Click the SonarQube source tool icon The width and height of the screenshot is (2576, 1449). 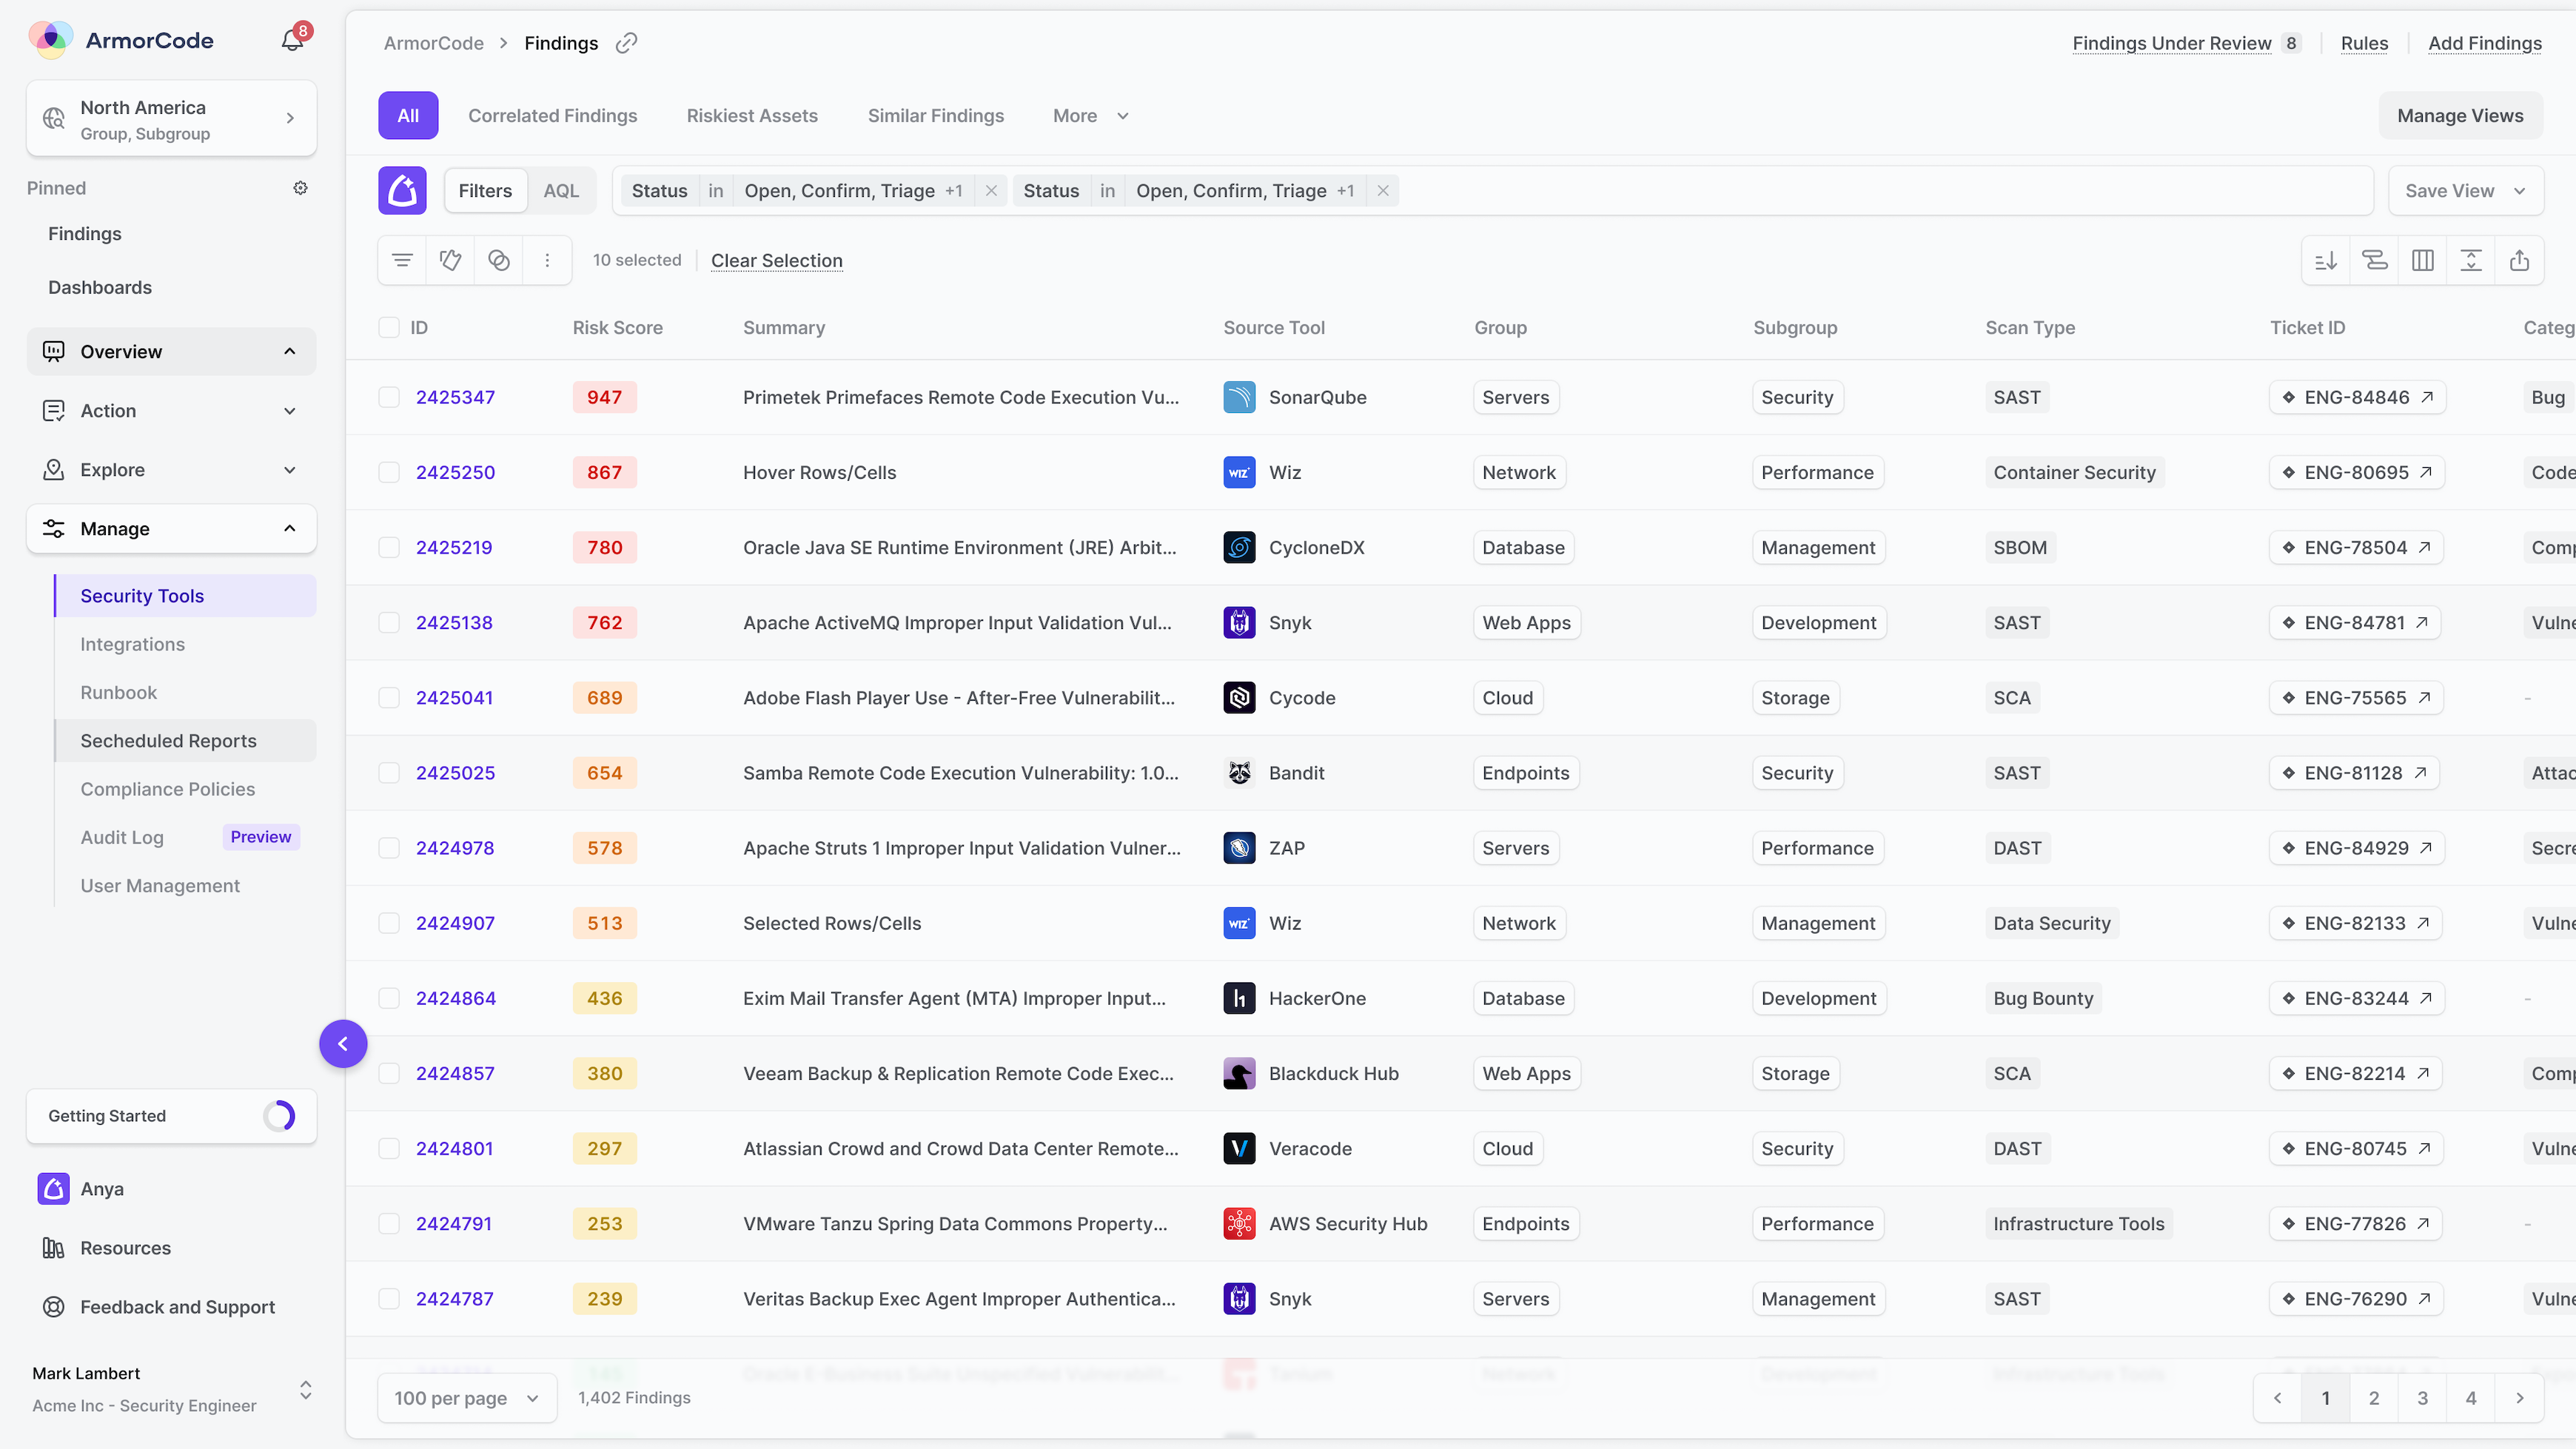tap(1239, 397)
